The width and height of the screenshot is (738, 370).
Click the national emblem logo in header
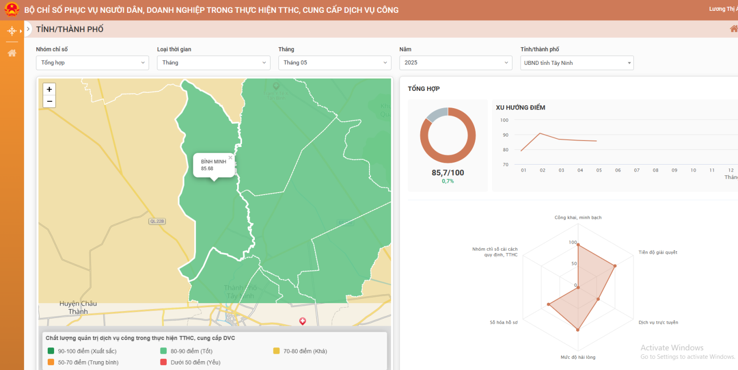coord(12,10)
